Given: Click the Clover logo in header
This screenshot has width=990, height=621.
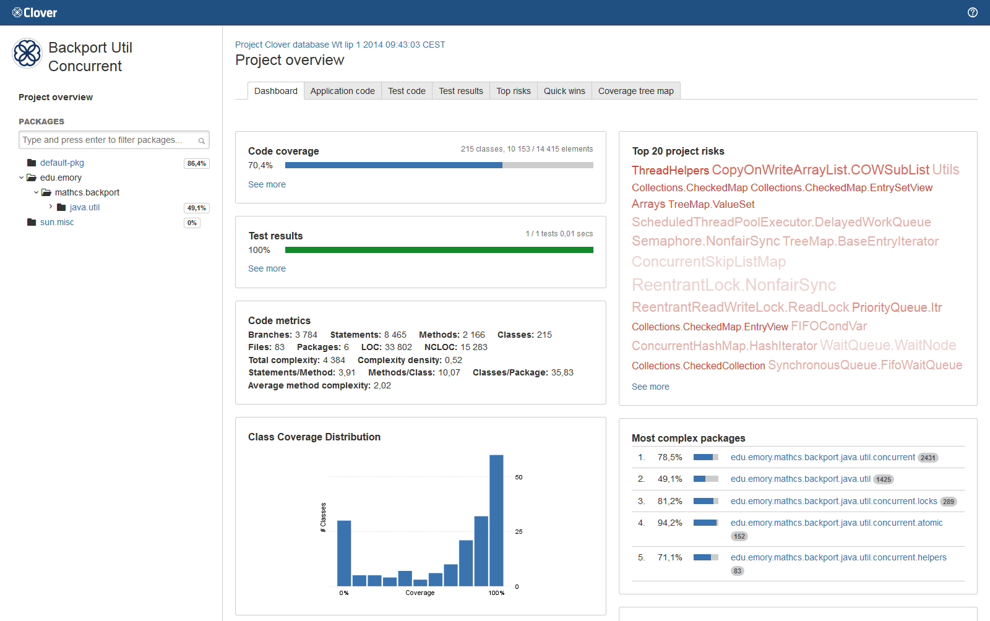Looking at the screenshot, I should click(x=35, y=12).
